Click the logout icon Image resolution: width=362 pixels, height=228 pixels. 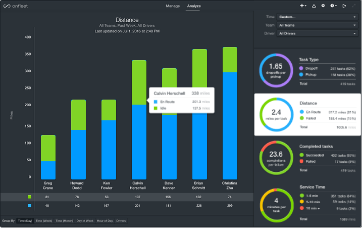[344, 6]
